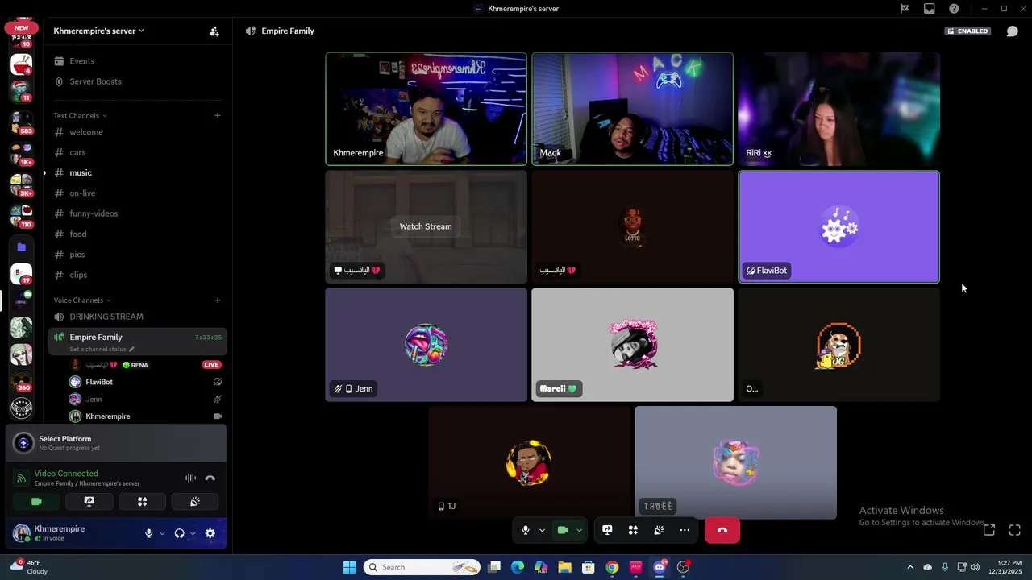Viewport: 1032px width, 580px height.
Task: Mute microphone in user panel
Action: (148, 533)
